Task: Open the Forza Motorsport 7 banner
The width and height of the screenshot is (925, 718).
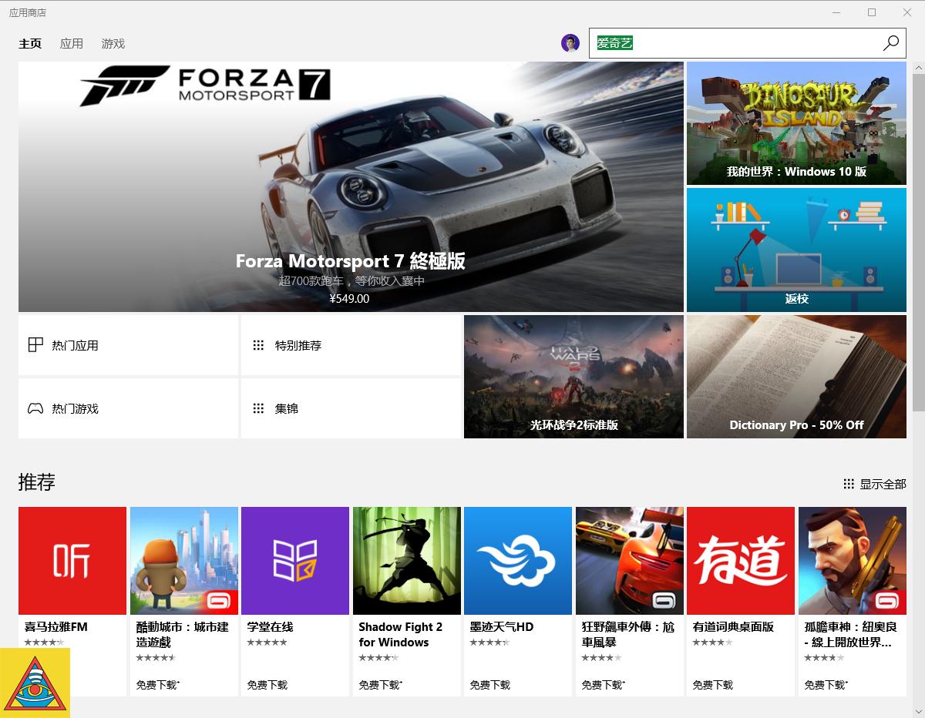Action: (351, 186)
